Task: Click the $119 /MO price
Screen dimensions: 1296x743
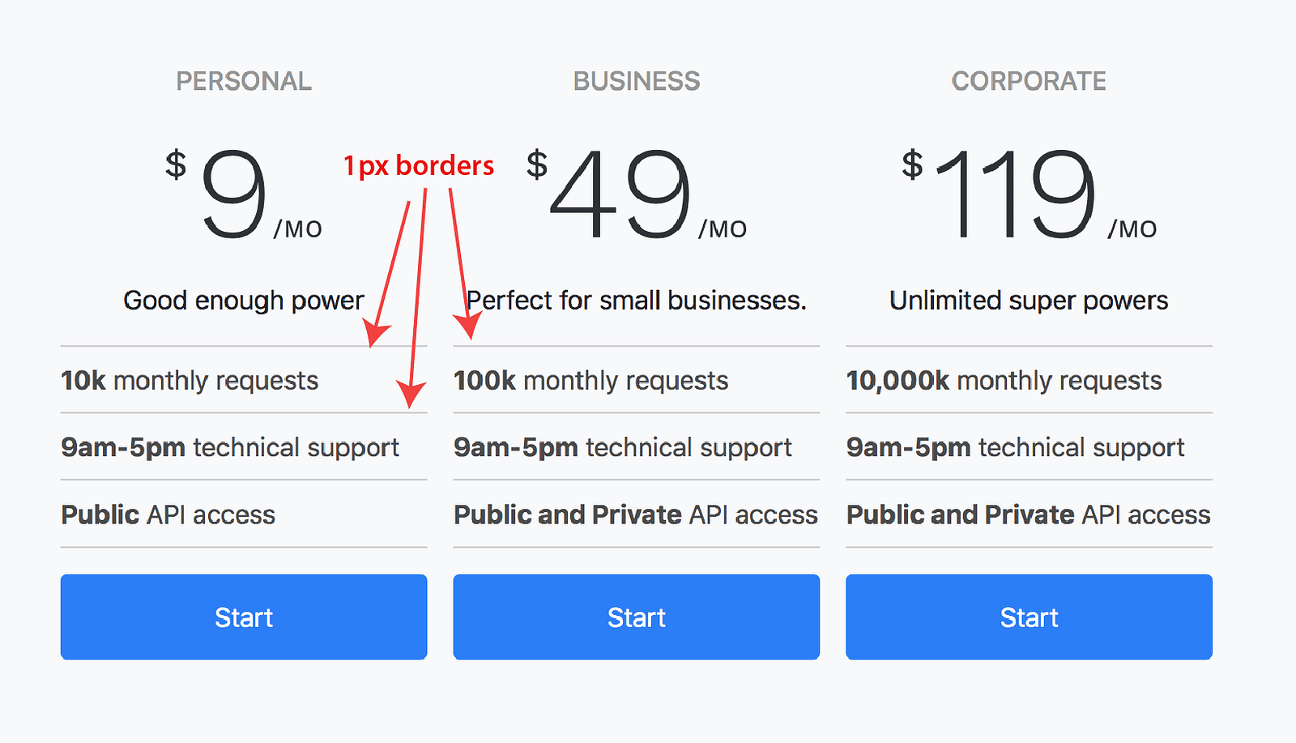Action: pos(1030,194)
